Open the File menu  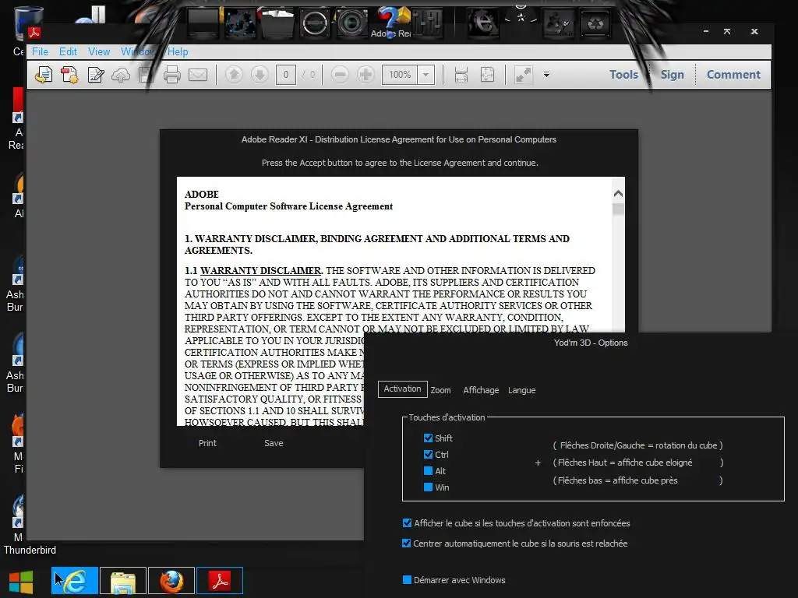(x=40, y=51)
